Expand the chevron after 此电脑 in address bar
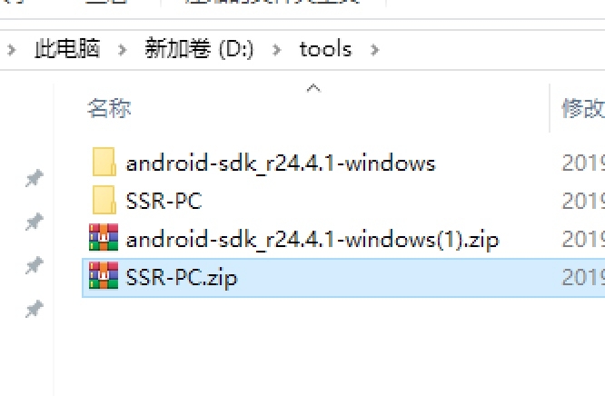Viewport: 605px width, 396px height. click(x=122, y=49)
